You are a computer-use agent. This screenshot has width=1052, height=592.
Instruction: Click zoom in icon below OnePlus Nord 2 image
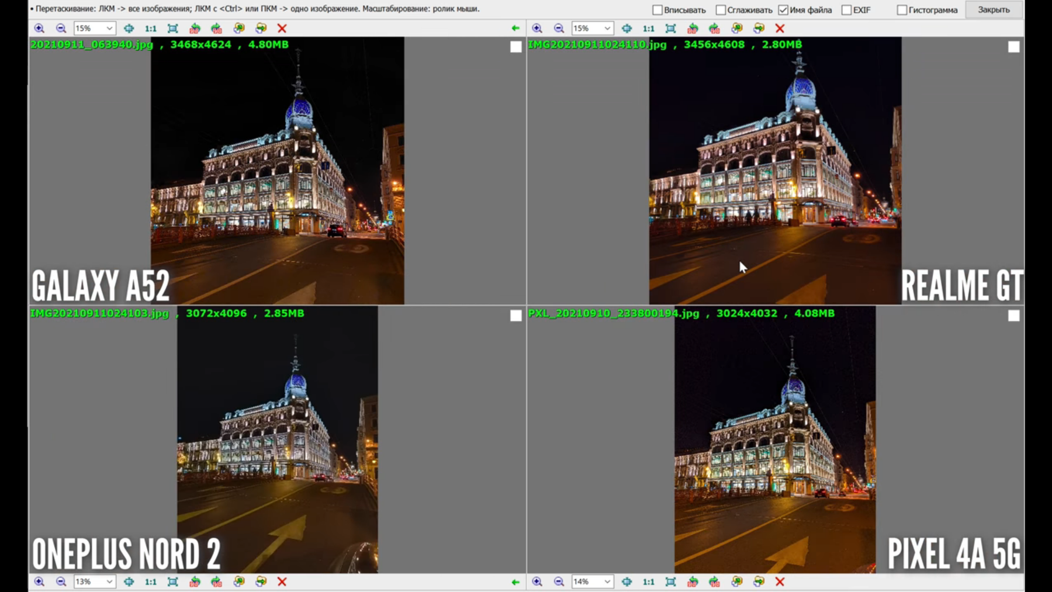[39, 581]
